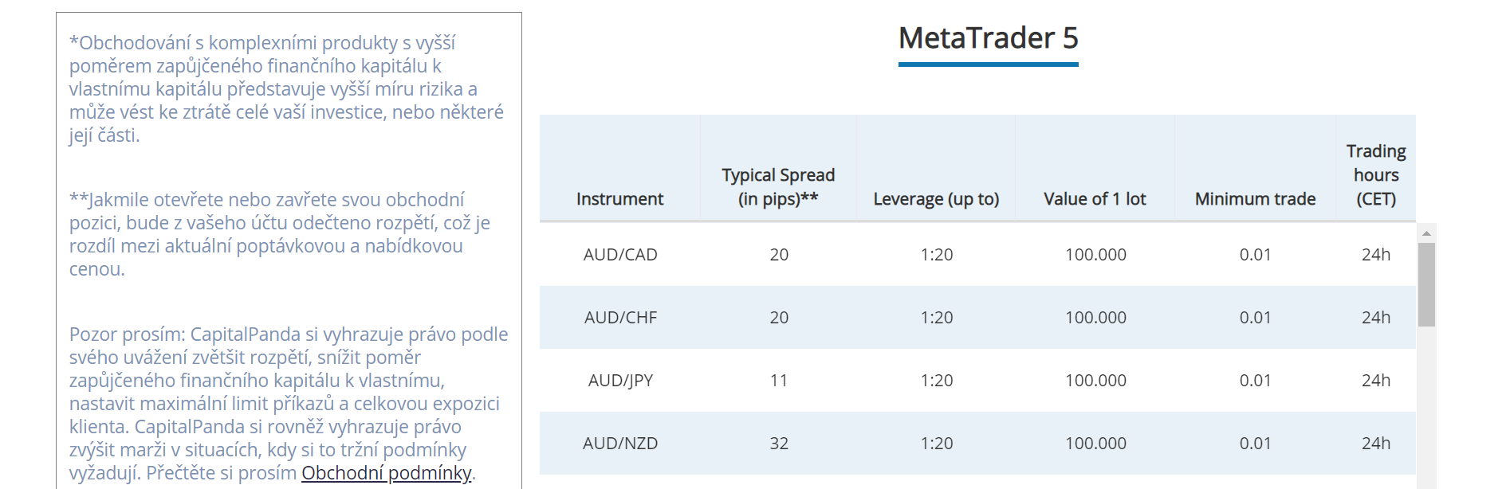
Task: Select the AUD/CAD instrument row
Action: (620, 255)
